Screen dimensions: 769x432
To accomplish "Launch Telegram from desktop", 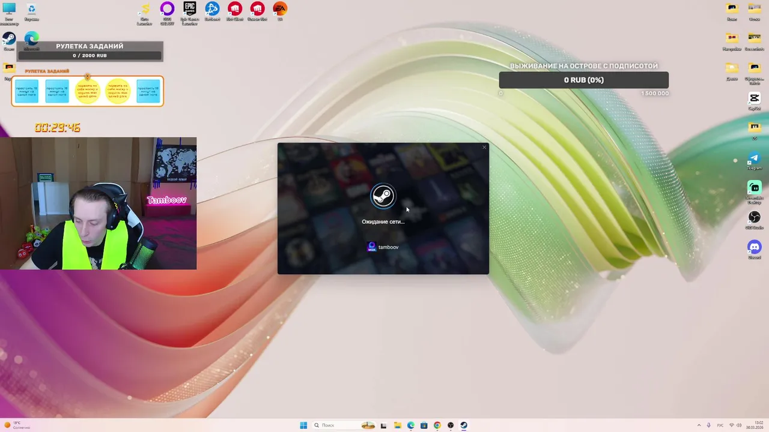I will (x=755, y=161).
